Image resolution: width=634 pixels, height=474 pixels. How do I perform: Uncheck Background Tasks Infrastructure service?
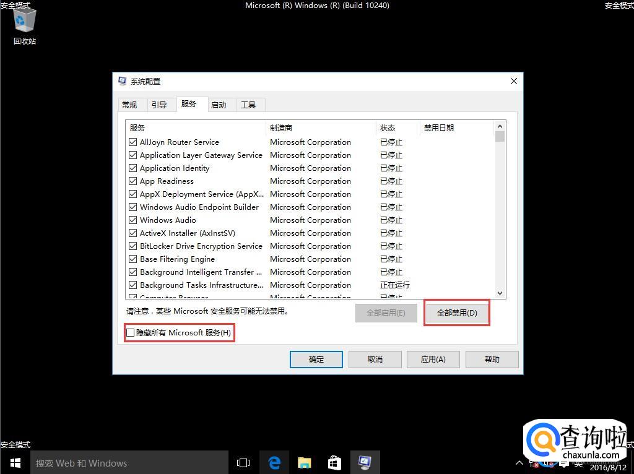pyautogui.click(x=132, y=285)
